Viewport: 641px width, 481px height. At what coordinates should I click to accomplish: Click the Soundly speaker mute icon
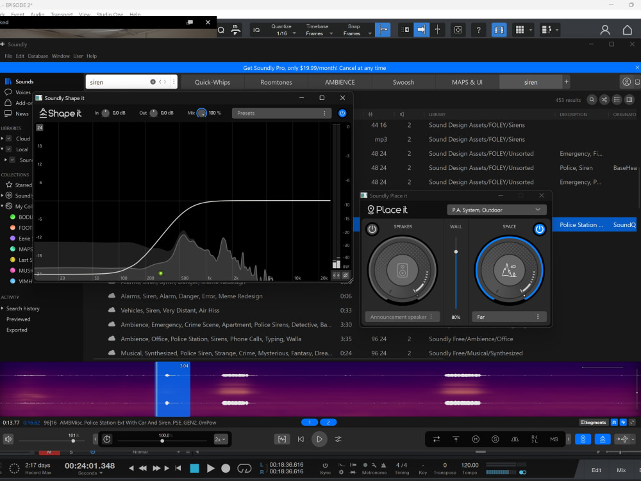point(8,439)
